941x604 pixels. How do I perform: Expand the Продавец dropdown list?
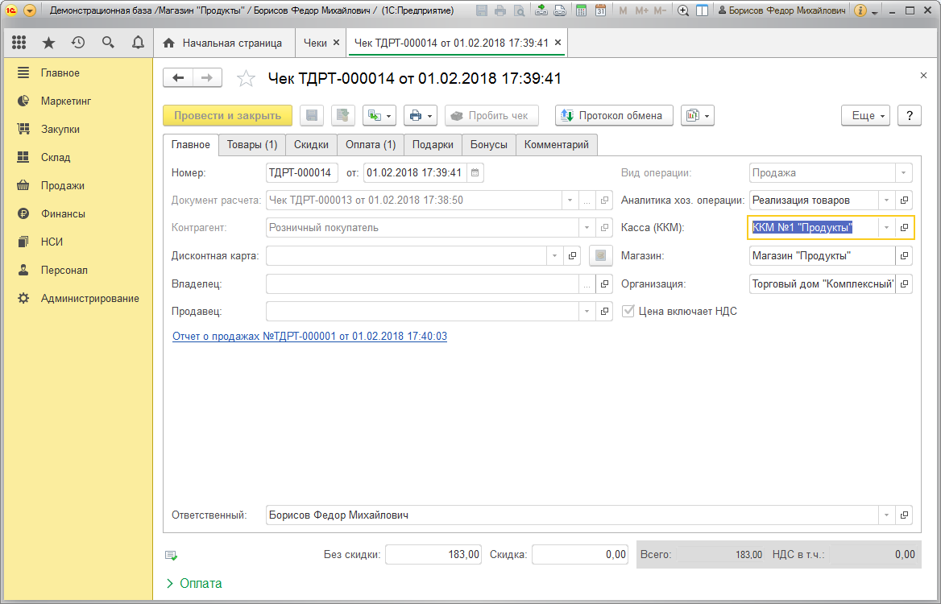[587, 312]
